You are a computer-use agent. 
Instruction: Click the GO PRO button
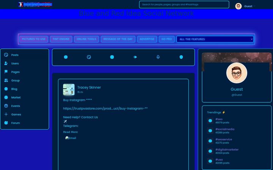(x=166, y=39)
